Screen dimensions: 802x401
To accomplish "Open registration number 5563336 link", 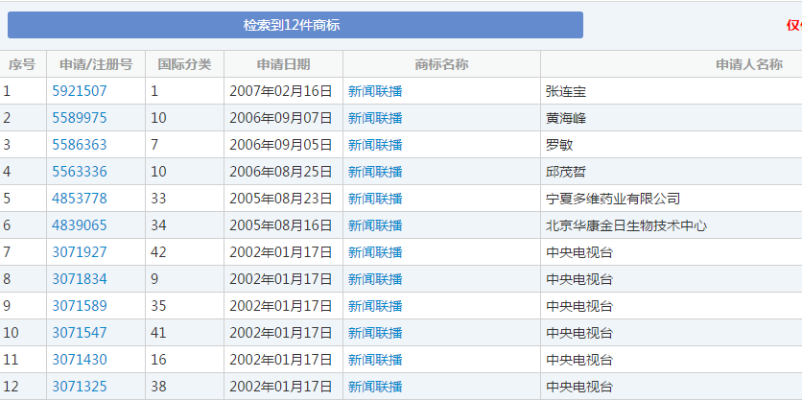I will 80,172.
